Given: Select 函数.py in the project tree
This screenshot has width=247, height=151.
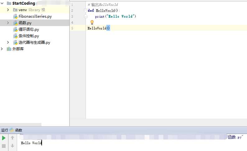Looking at the screenshot, I should [x=25, y=23].
